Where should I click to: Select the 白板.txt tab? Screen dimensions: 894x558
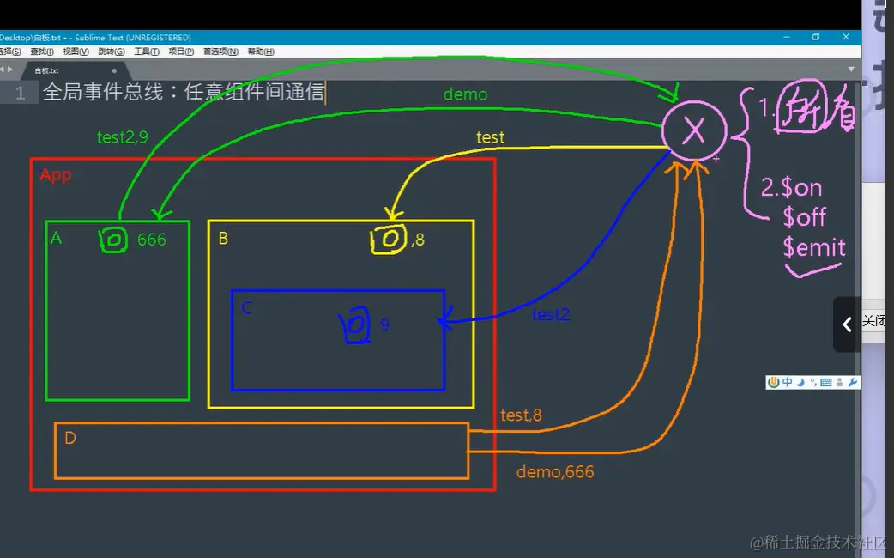click(x=47, y=70)
